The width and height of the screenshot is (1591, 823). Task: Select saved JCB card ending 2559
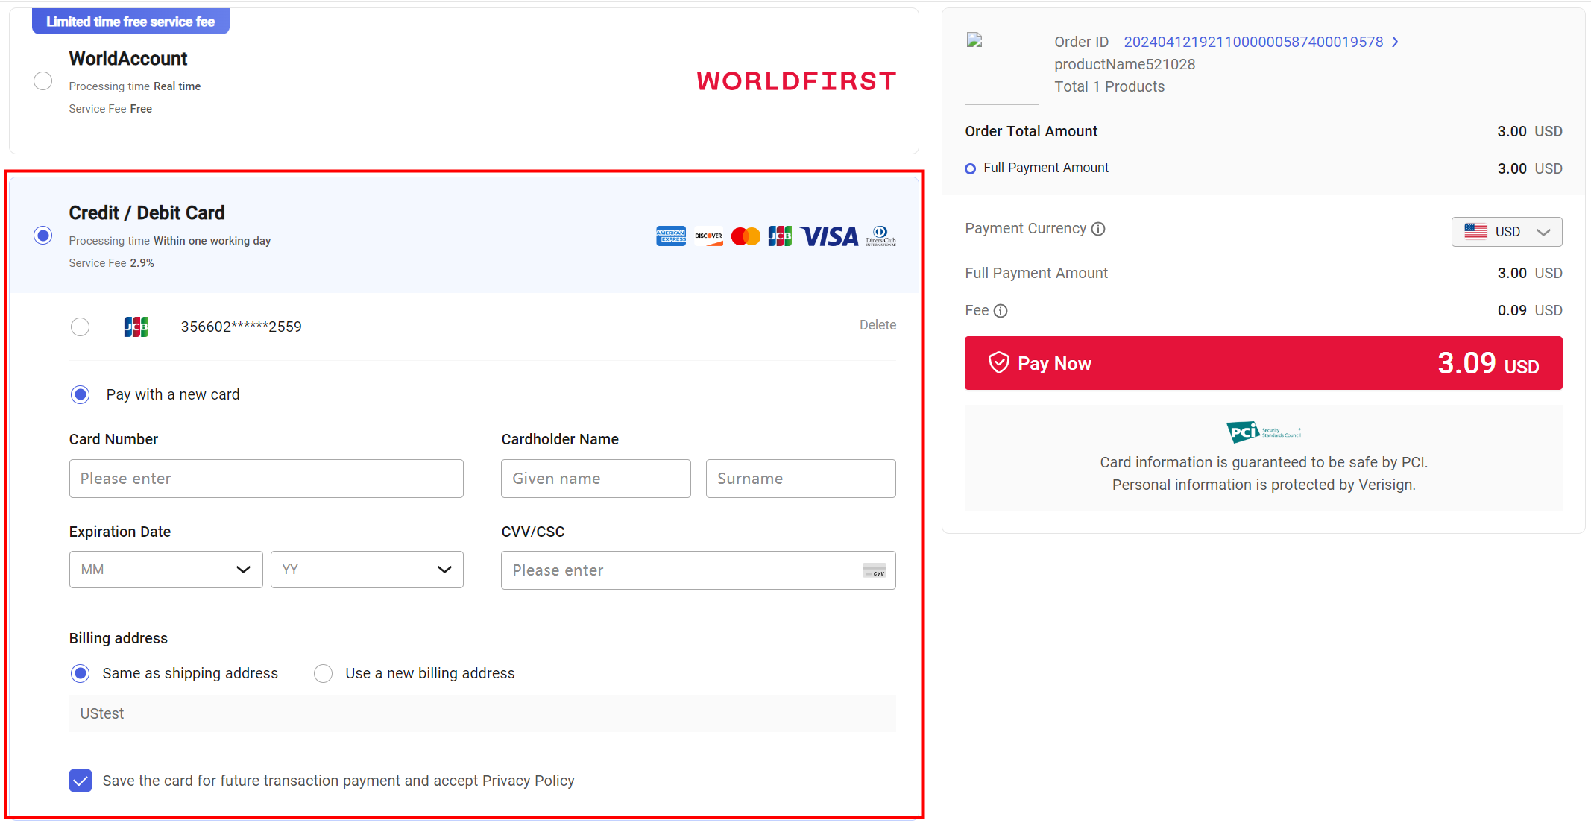(80, 327)
